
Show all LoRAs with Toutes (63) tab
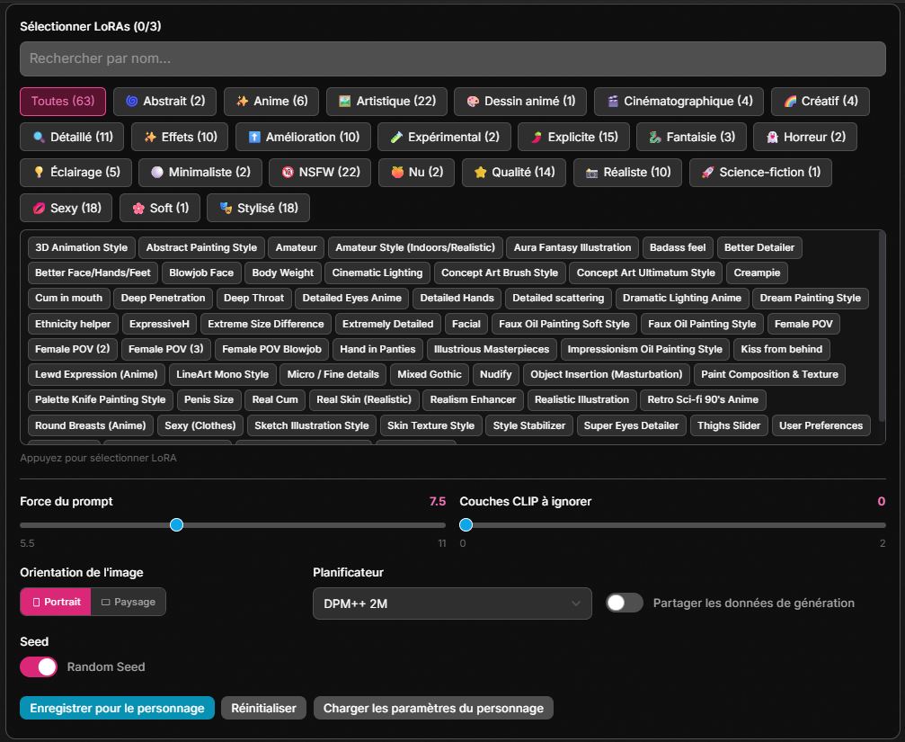click(x=63, y=102)
